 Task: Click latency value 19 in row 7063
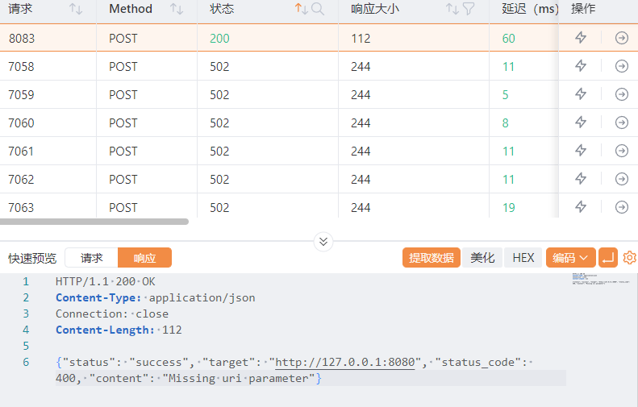pos(509,207)
